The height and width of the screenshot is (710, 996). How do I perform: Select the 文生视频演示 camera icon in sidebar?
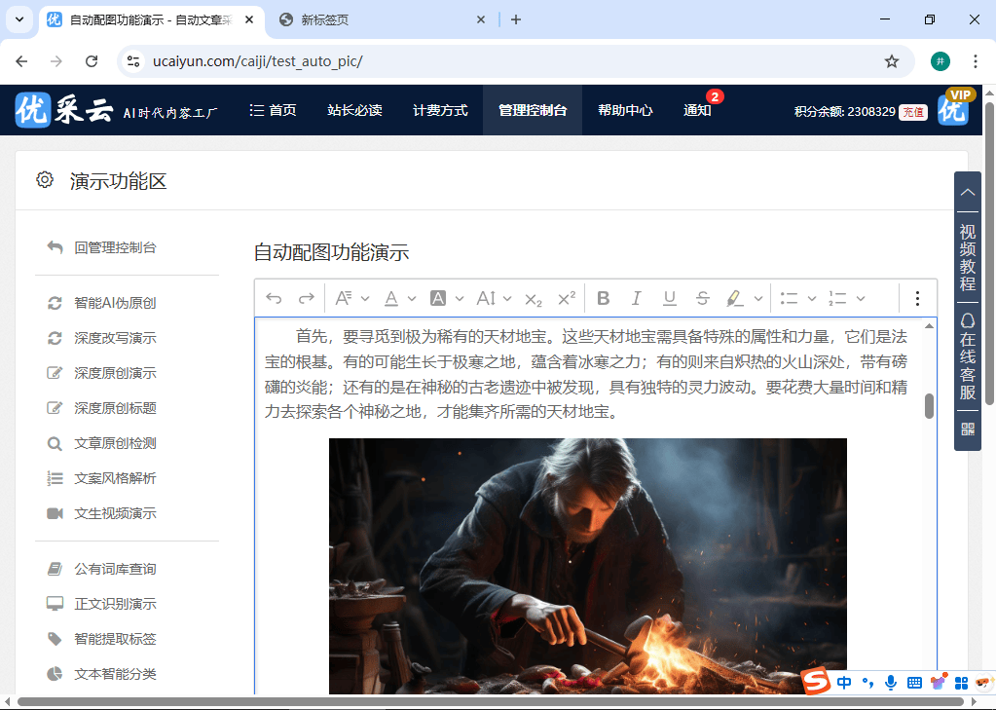(x=55, y=513)
